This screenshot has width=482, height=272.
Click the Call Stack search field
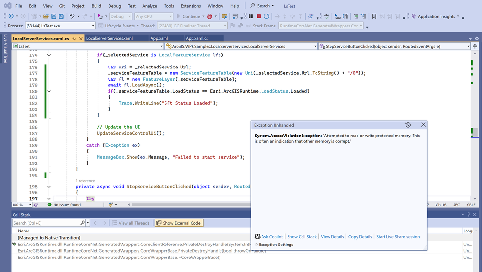tap(46, 223)
